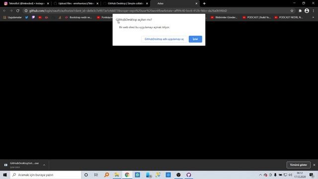Open the black round app taskbar icon

[178, 175]
